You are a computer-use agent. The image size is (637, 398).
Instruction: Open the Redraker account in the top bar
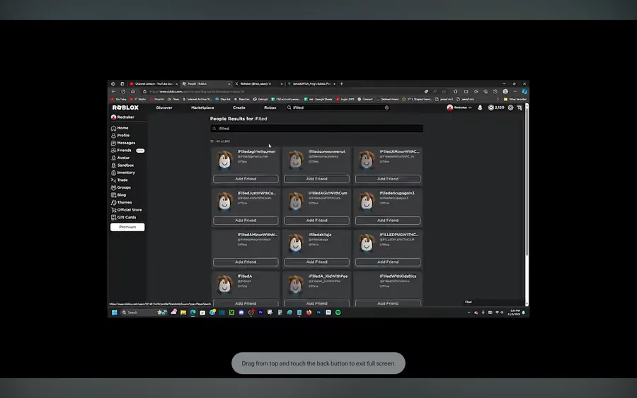point(459,107)
